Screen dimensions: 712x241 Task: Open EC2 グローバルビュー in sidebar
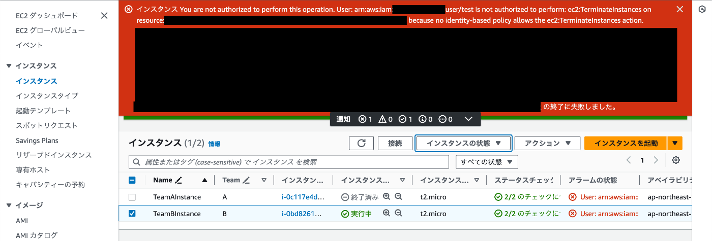point(50,30)
